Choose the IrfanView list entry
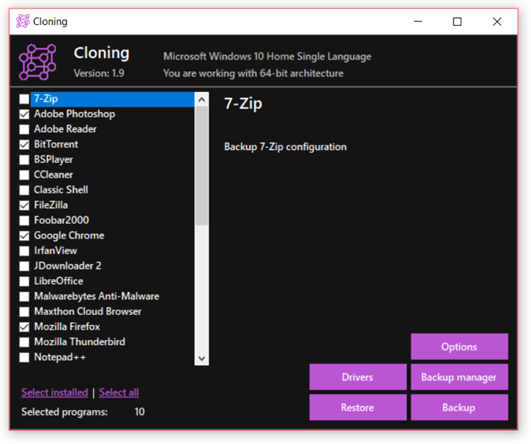 [55, 251]
